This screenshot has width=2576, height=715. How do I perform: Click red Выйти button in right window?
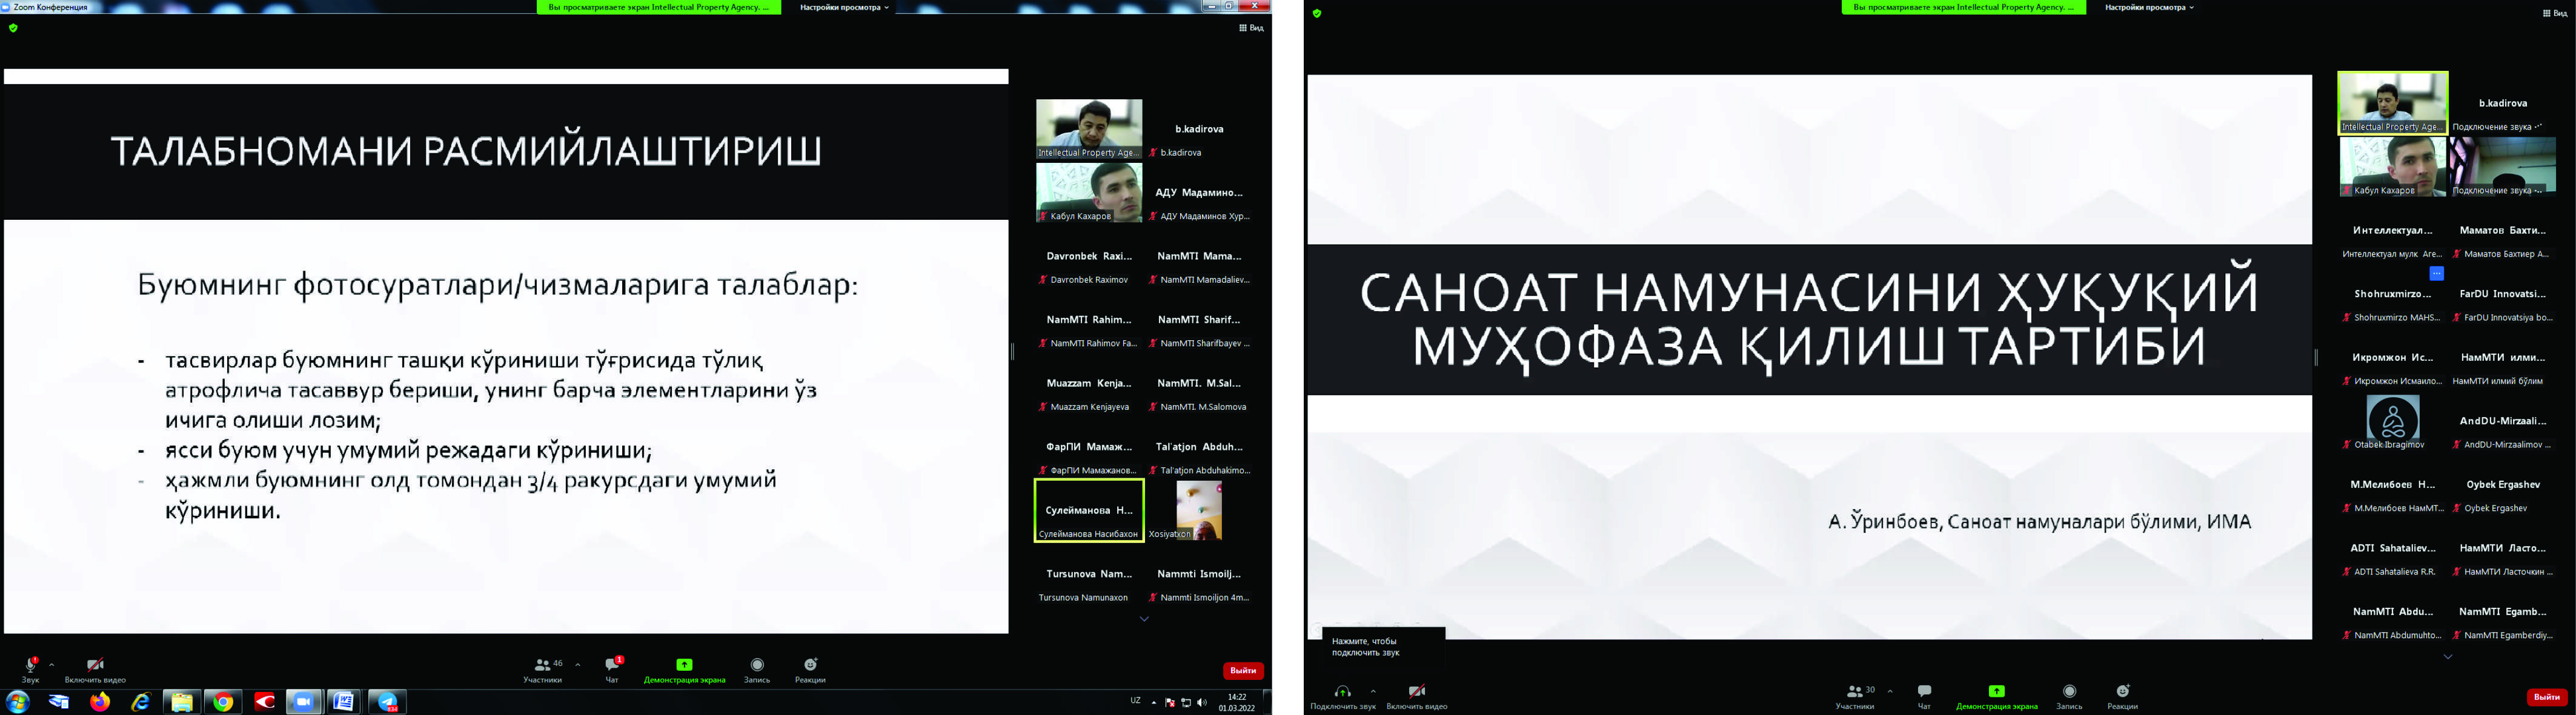2546,697
